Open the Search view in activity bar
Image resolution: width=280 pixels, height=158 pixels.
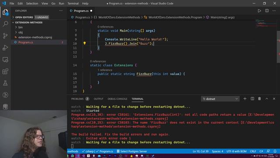(5, 24)
